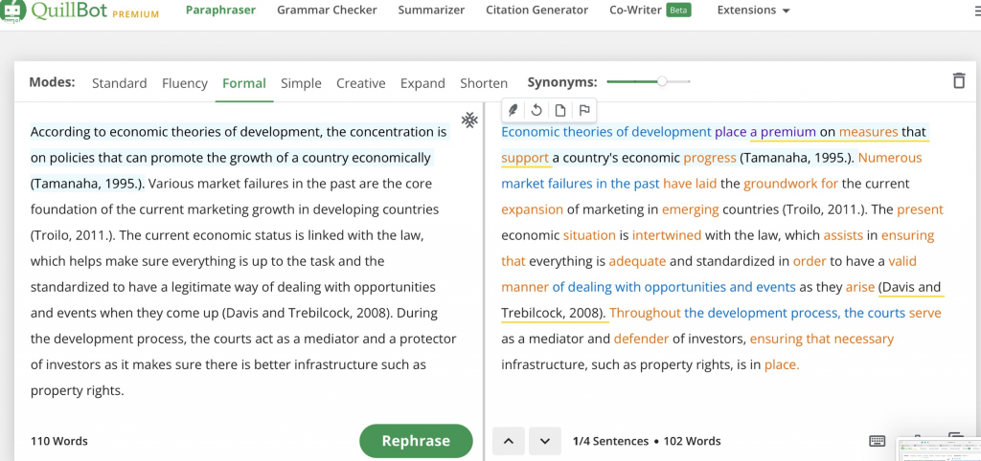
Task: Open the Summarizer page
Action: click(x=431, y=10)
